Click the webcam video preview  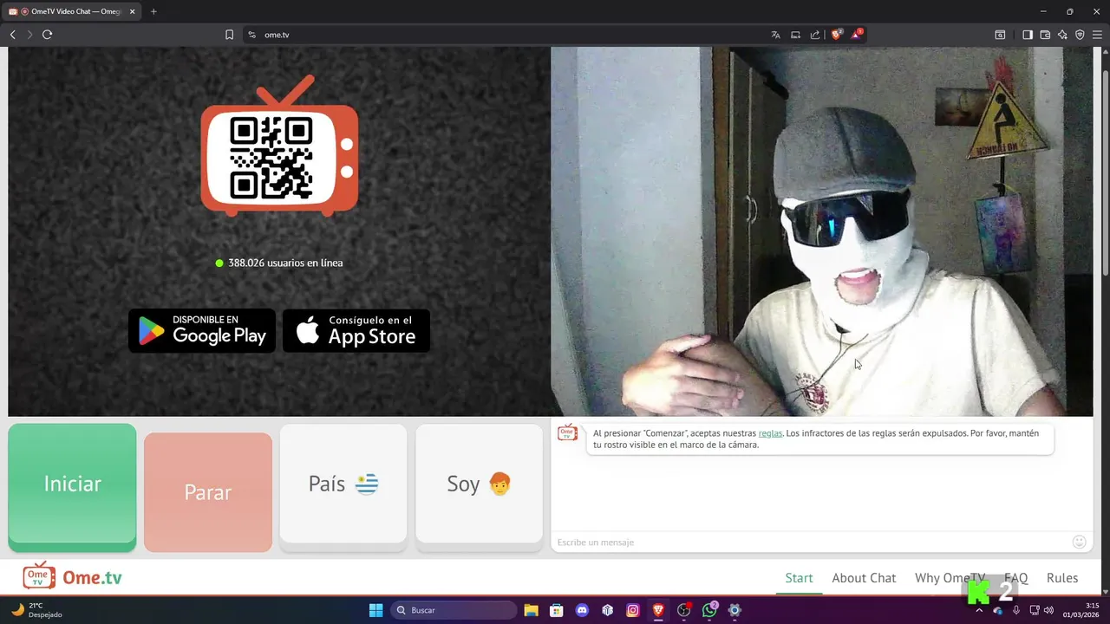pyautogui.click(x=821, y=231)
